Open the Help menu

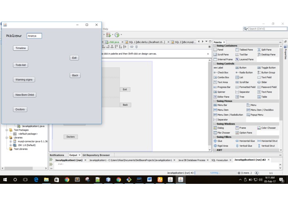[105, 29]
